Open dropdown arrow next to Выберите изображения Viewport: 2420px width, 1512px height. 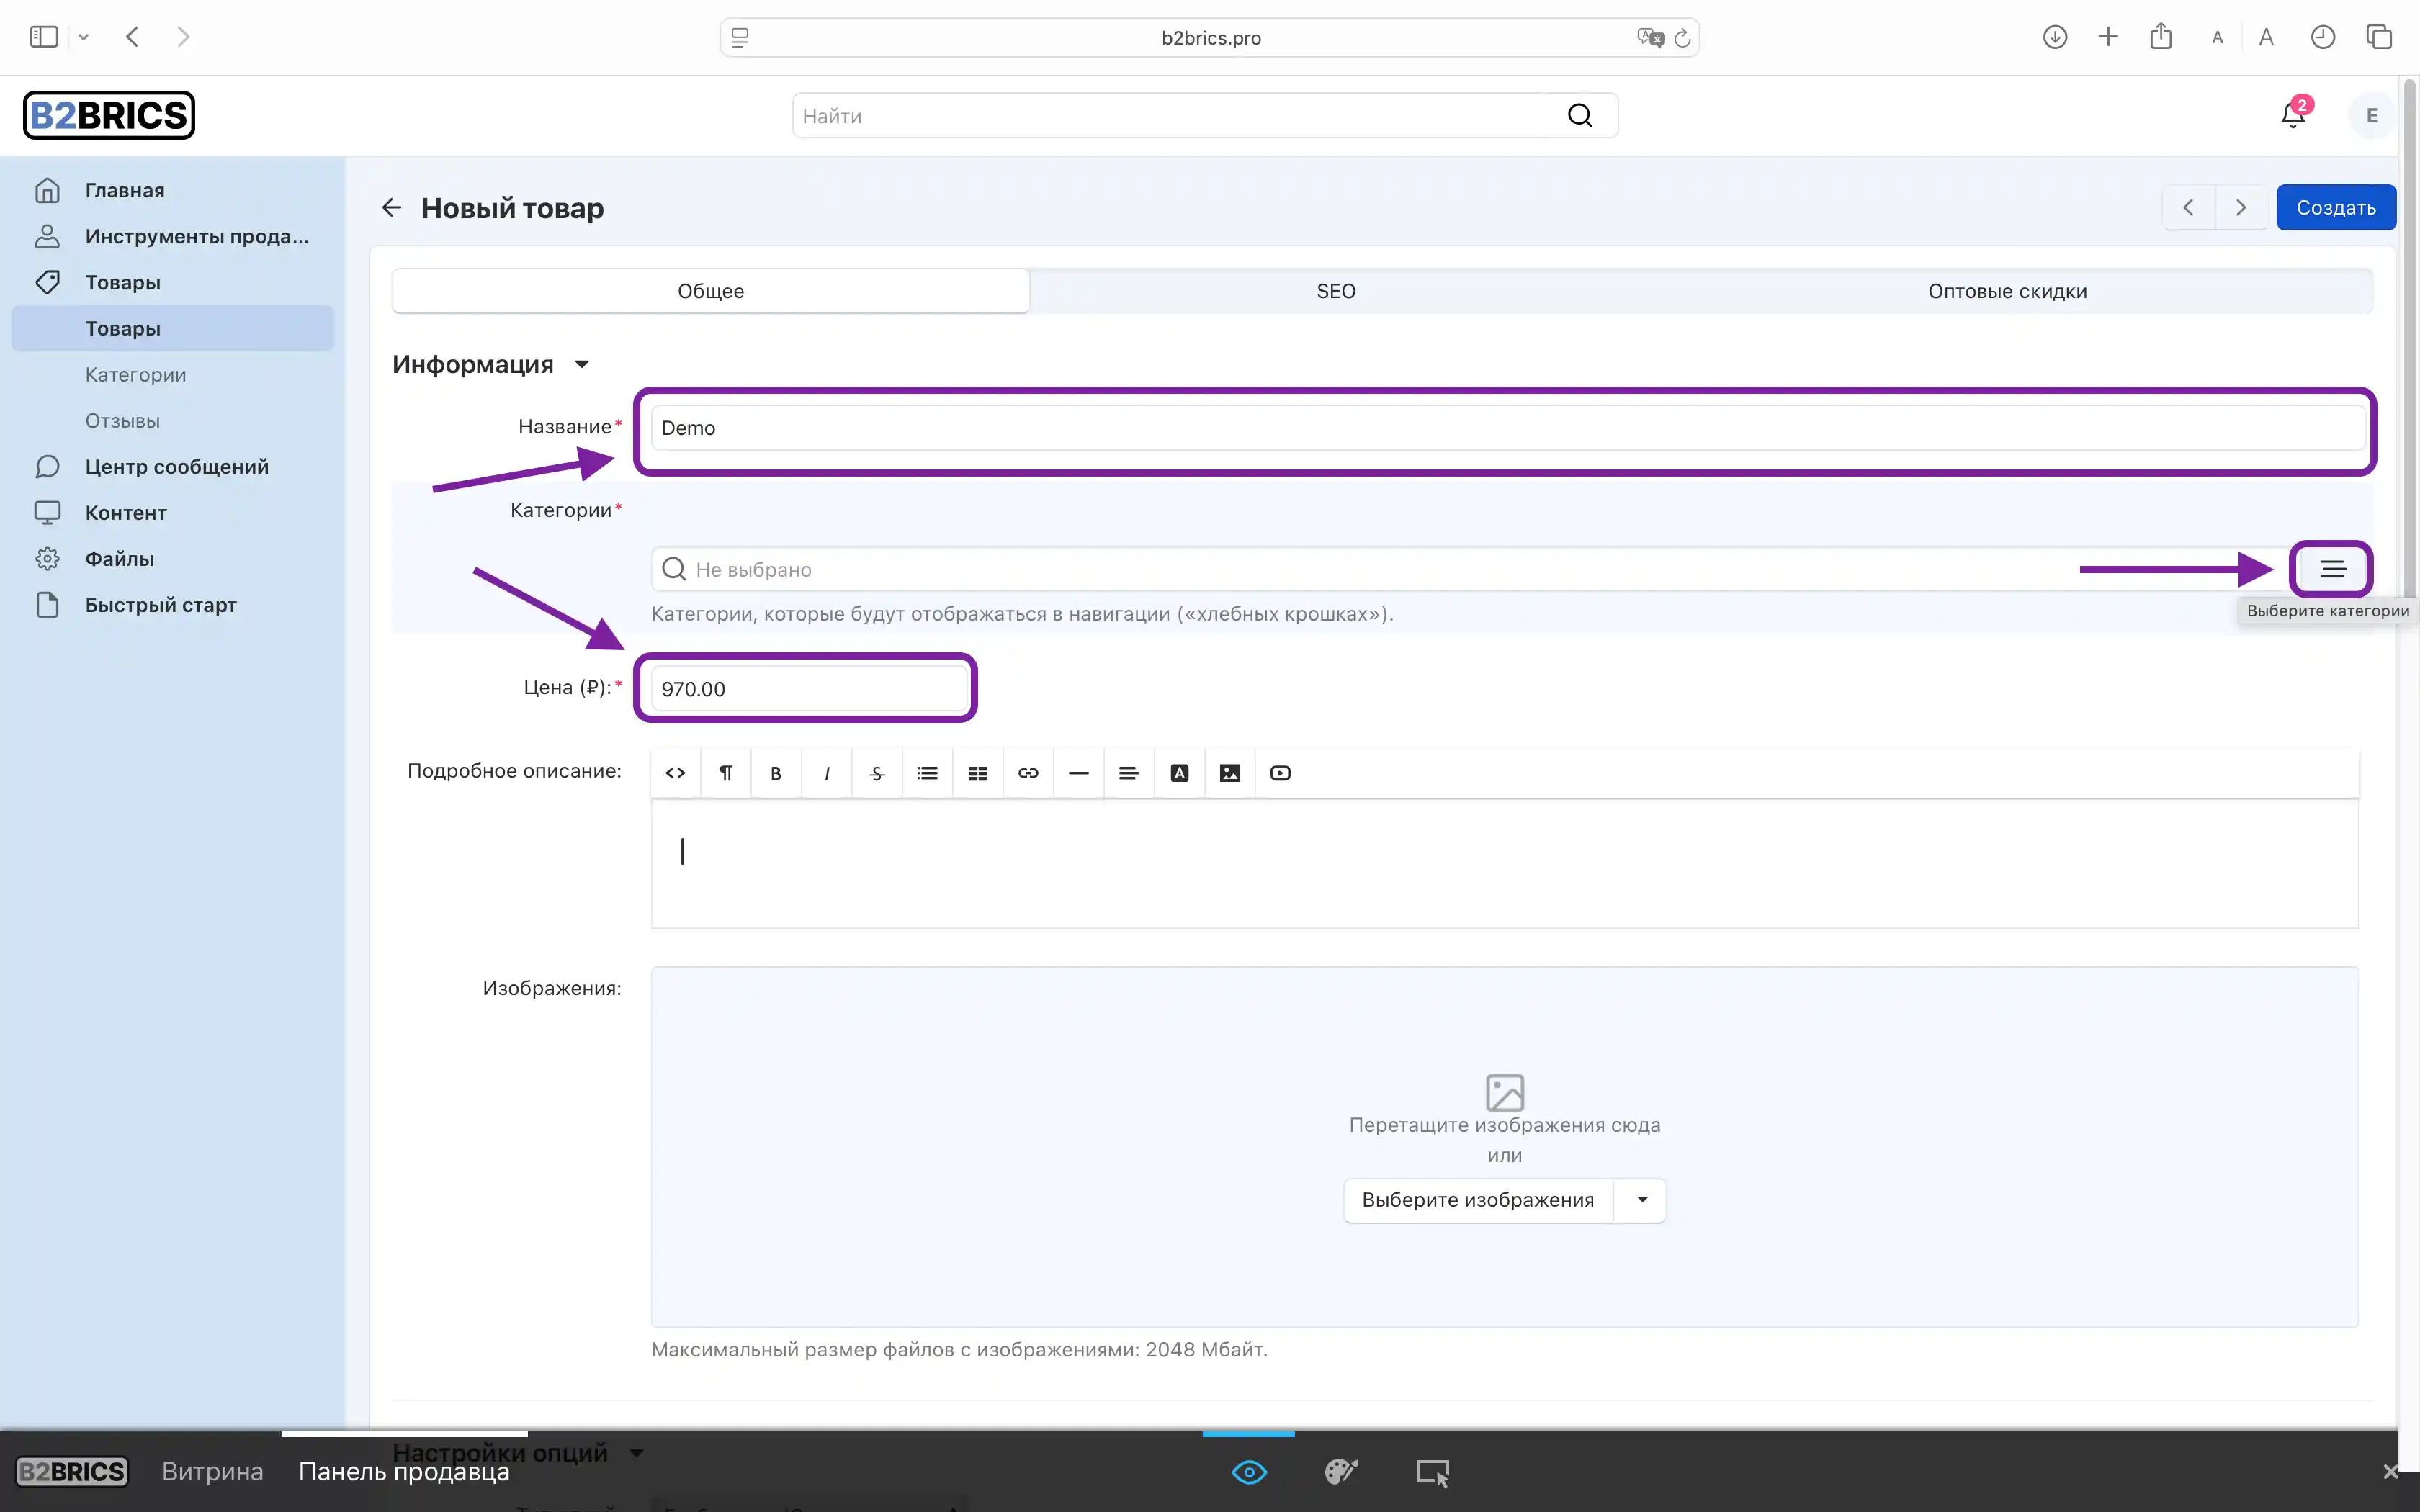1641,1200
